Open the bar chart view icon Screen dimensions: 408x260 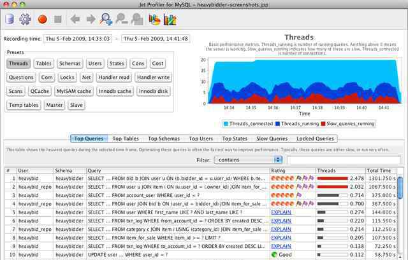tap(170, 20)
